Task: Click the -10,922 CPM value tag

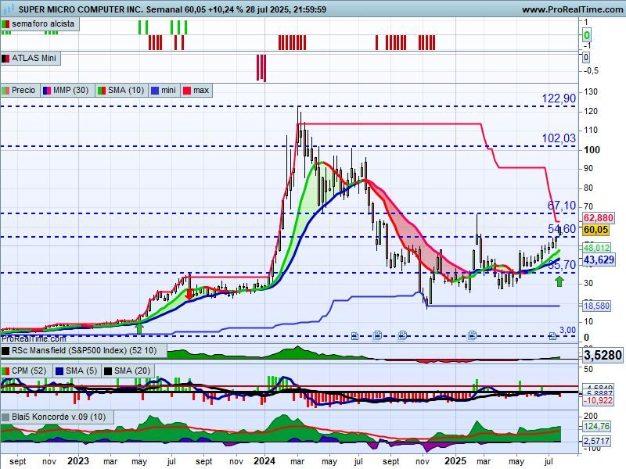Action: pos(598,400)
